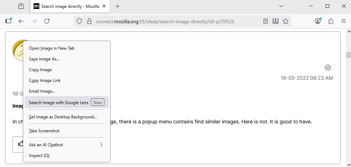Viewport: 351px width, 167px height.
Task: Reload the current page
Action: tap(47, 21)
